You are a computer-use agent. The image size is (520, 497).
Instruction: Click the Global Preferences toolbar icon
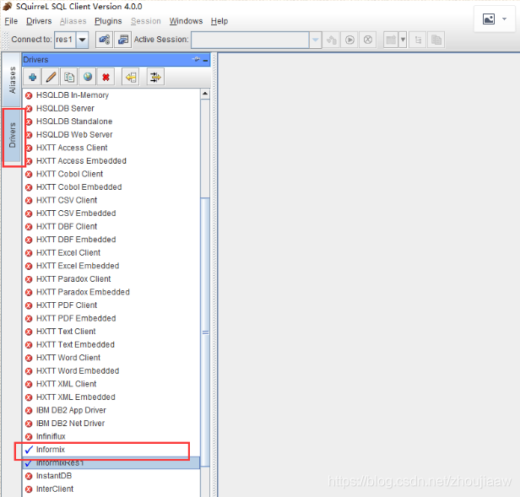pos(104,40)
